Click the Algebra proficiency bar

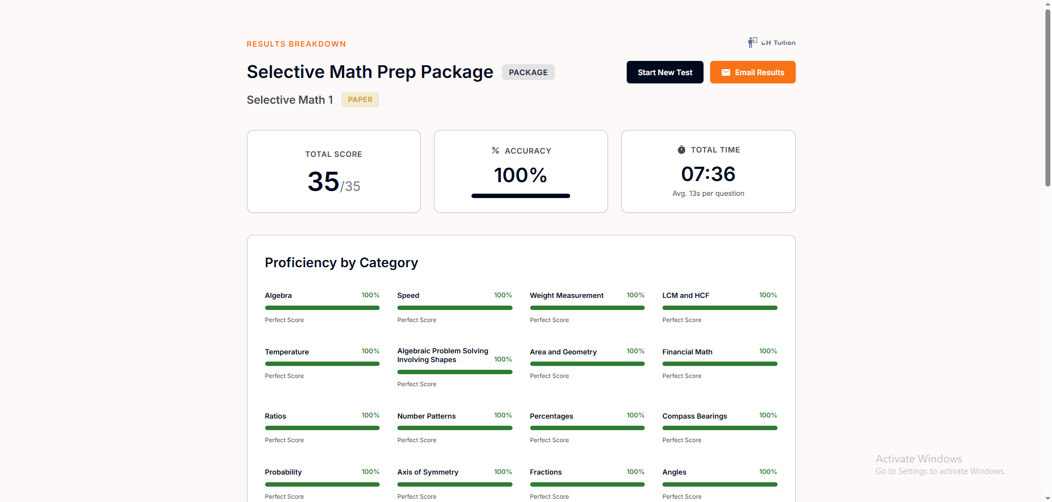coord(322,308)
